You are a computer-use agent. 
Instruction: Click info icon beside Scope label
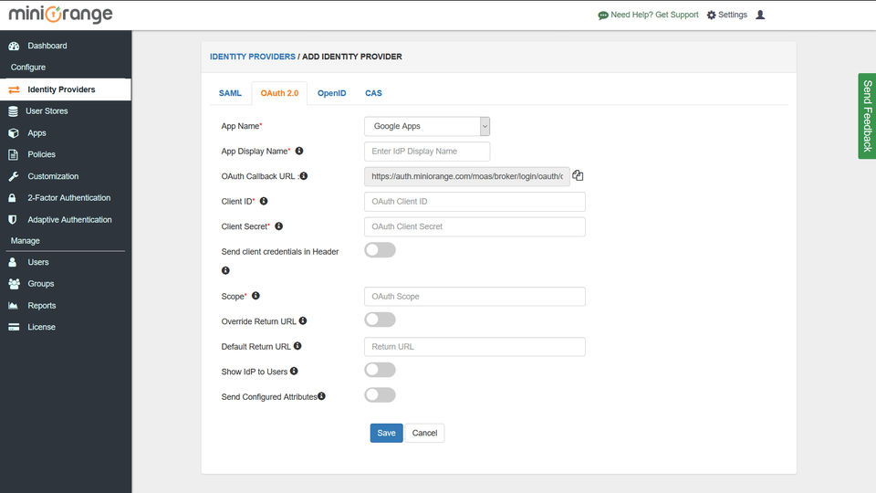pyautogui.click(x=255, y=296)
